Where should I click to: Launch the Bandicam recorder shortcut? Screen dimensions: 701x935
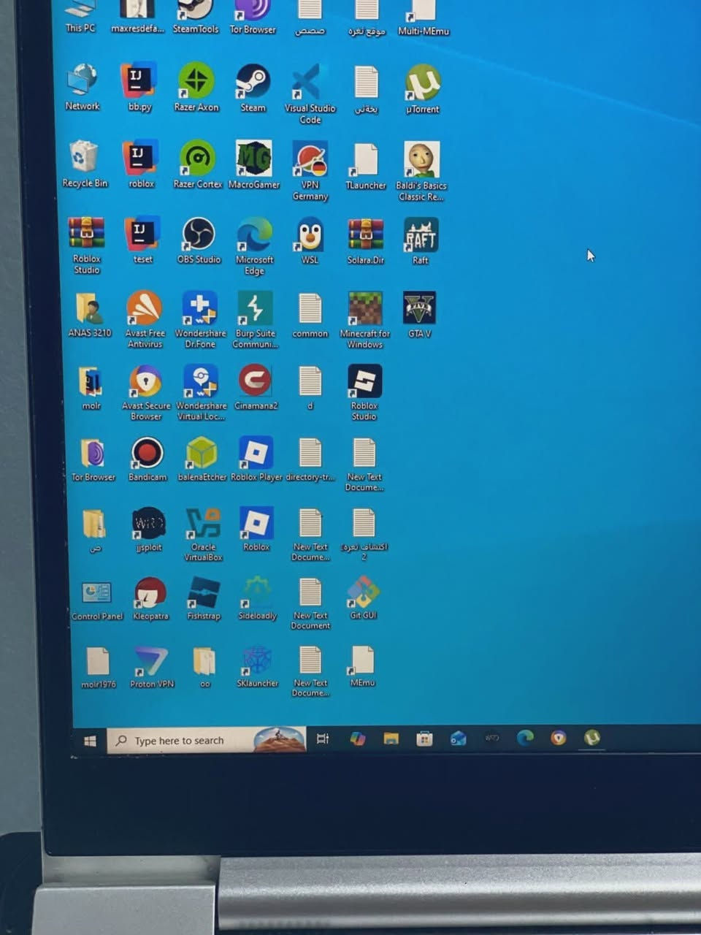click(x=147, y=454)
